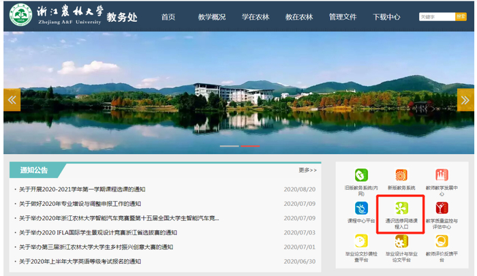Click the 教务处 site title text
The width and height of the screenshot is (477, 276).
point(122,17)
